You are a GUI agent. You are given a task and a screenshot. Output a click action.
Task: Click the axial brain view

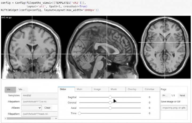(x=165, y=47)
